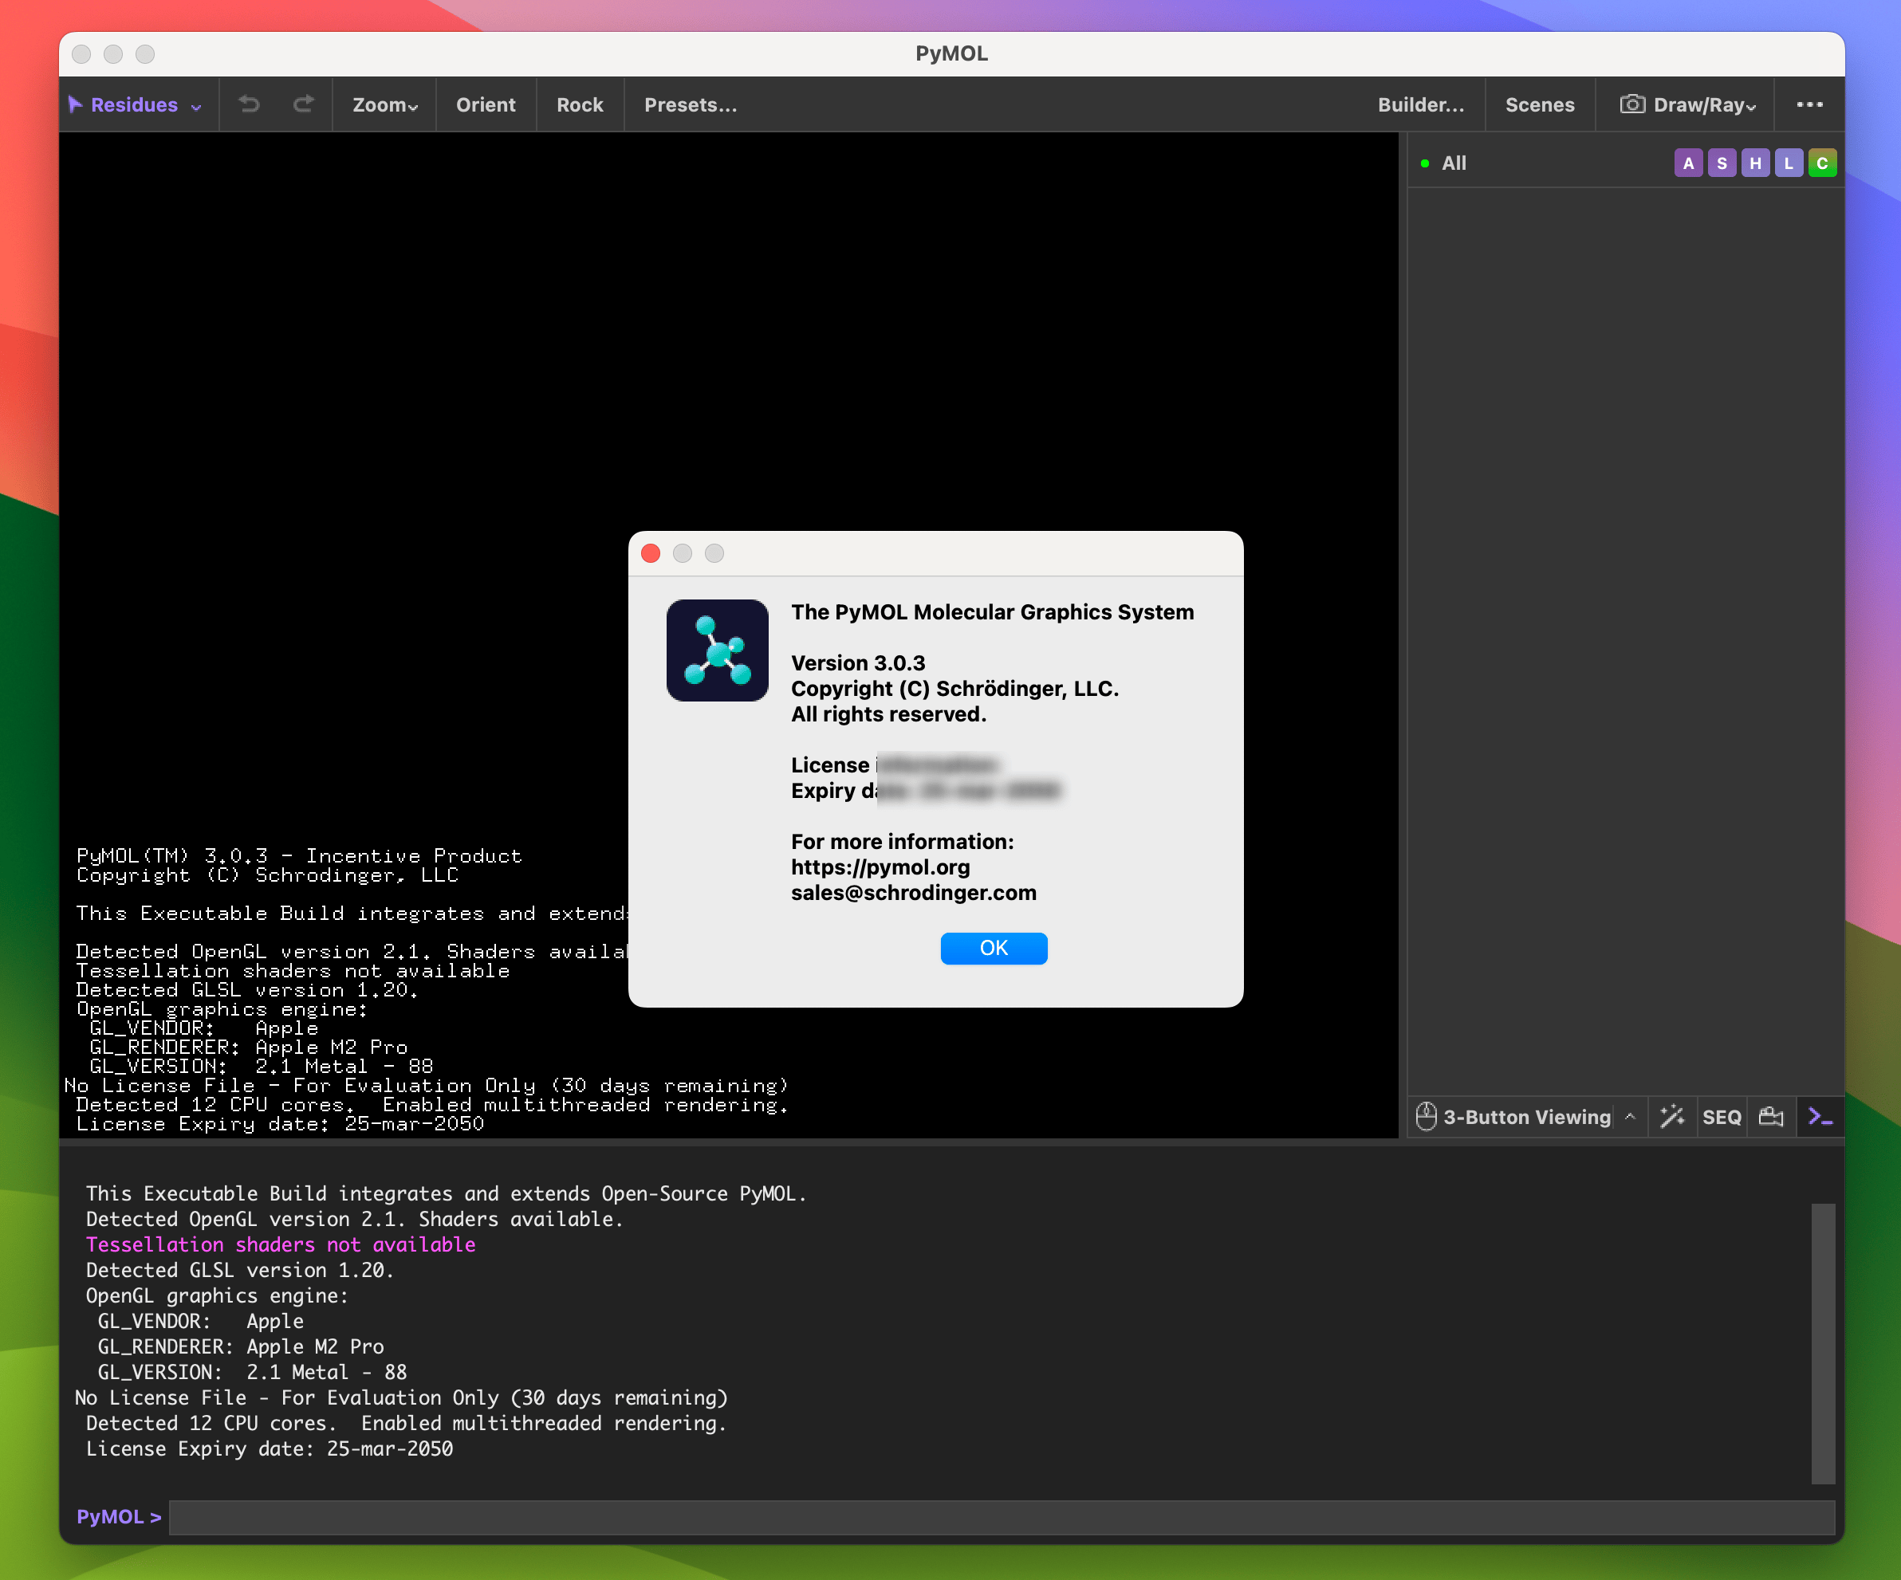Click the magic wand icon
Screen dimensions: 1901x1580
1672,1116
